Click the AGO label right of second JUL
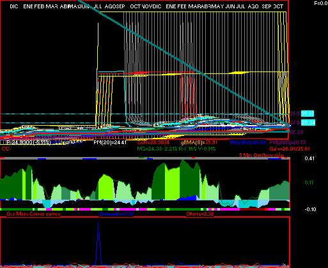The height and width of the screenshot is (268, 328). tap(253, 6)
